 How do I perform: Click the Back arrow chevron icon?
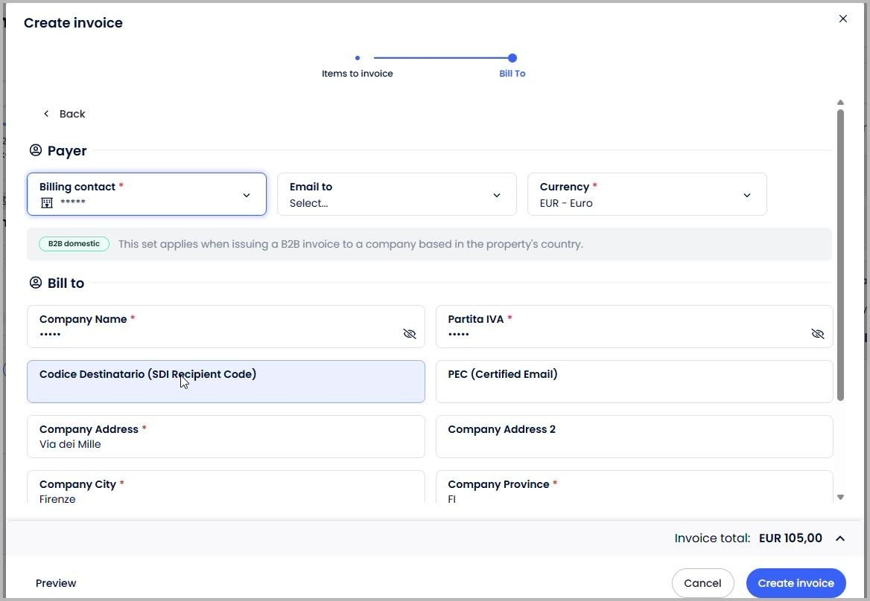[46, 114]
